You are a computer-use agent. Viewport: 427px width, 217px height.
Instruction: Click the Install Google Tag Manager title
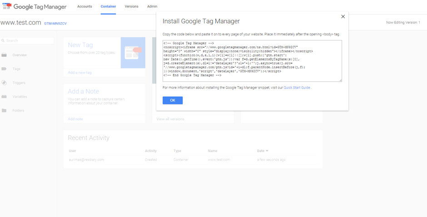(x=201, y=21)
